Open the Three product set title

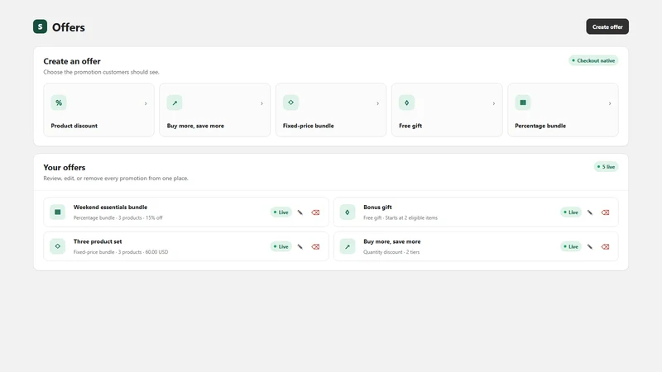pyautogui.click(x=98, y=241)
